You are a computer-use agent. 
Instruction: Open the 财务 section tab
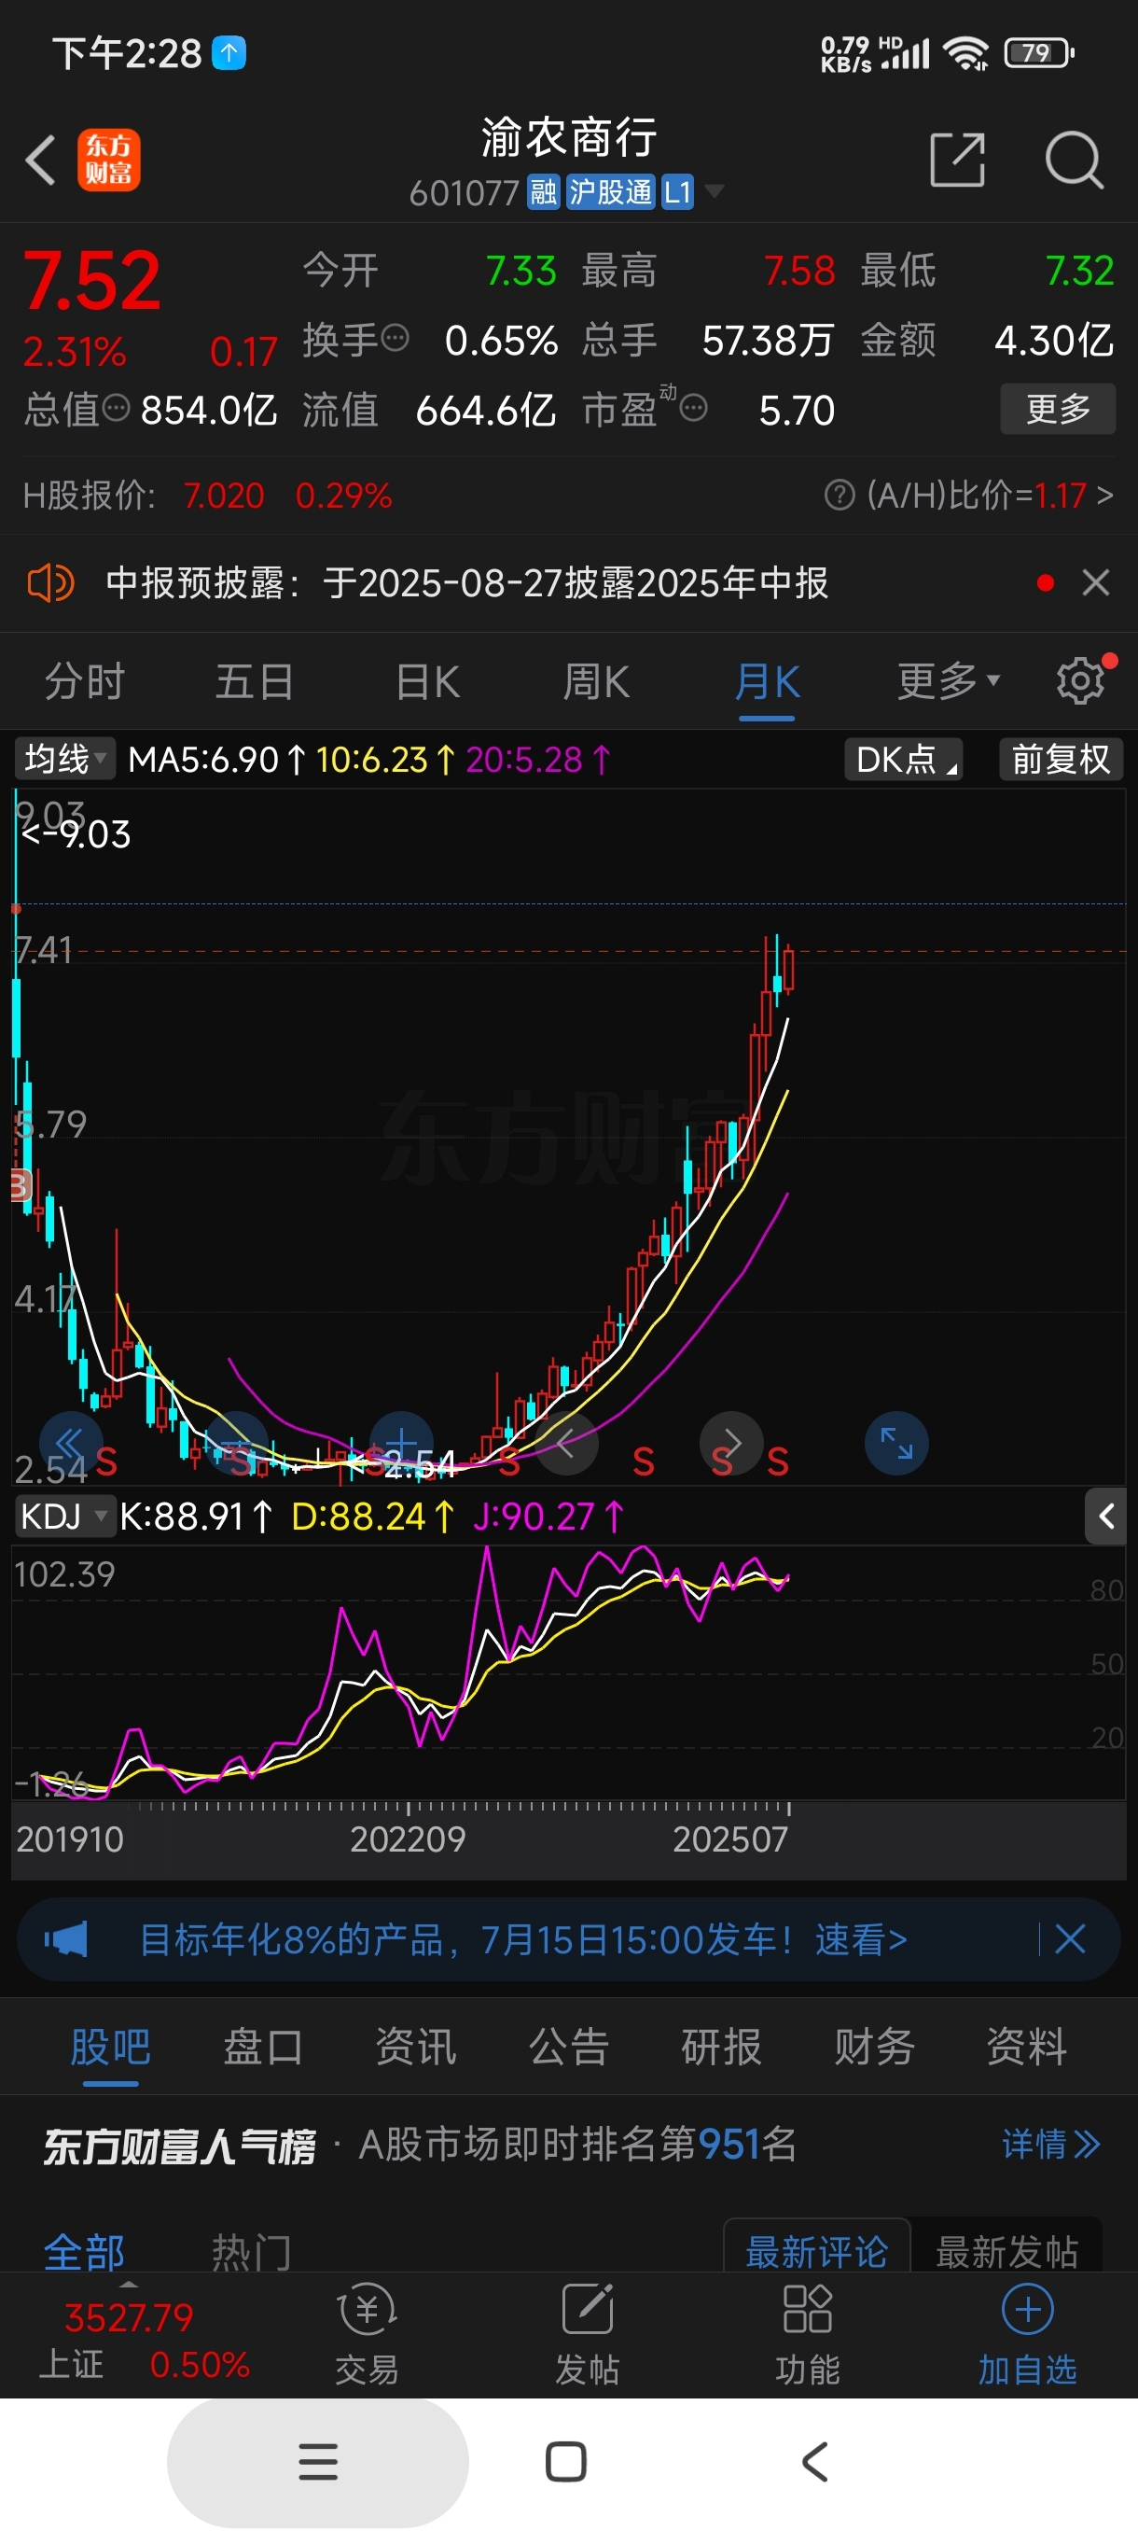pos(874,2048)
